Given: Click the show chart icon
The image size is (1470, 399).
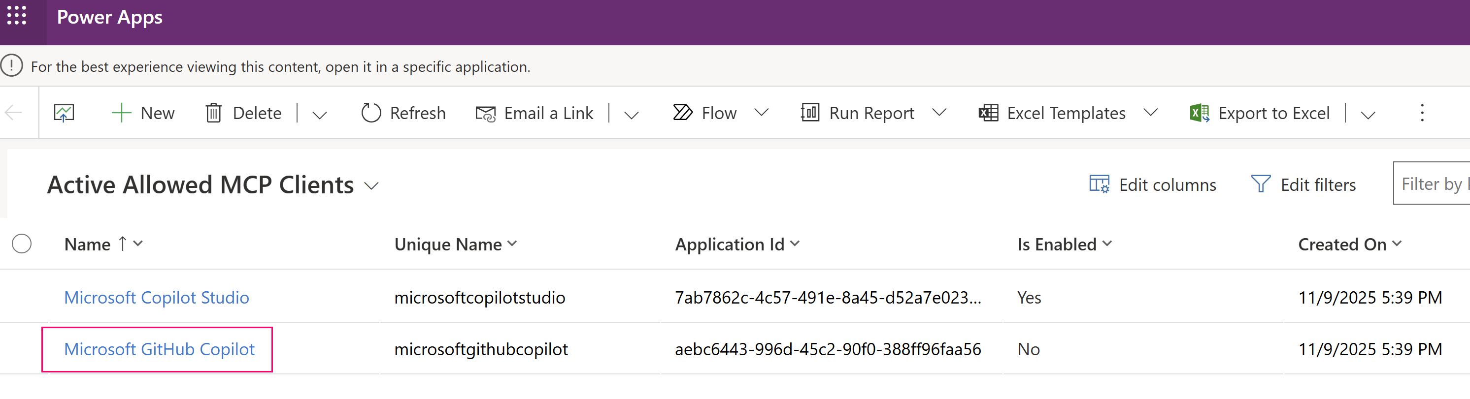Looking at the screenshot, I should 64,113.
